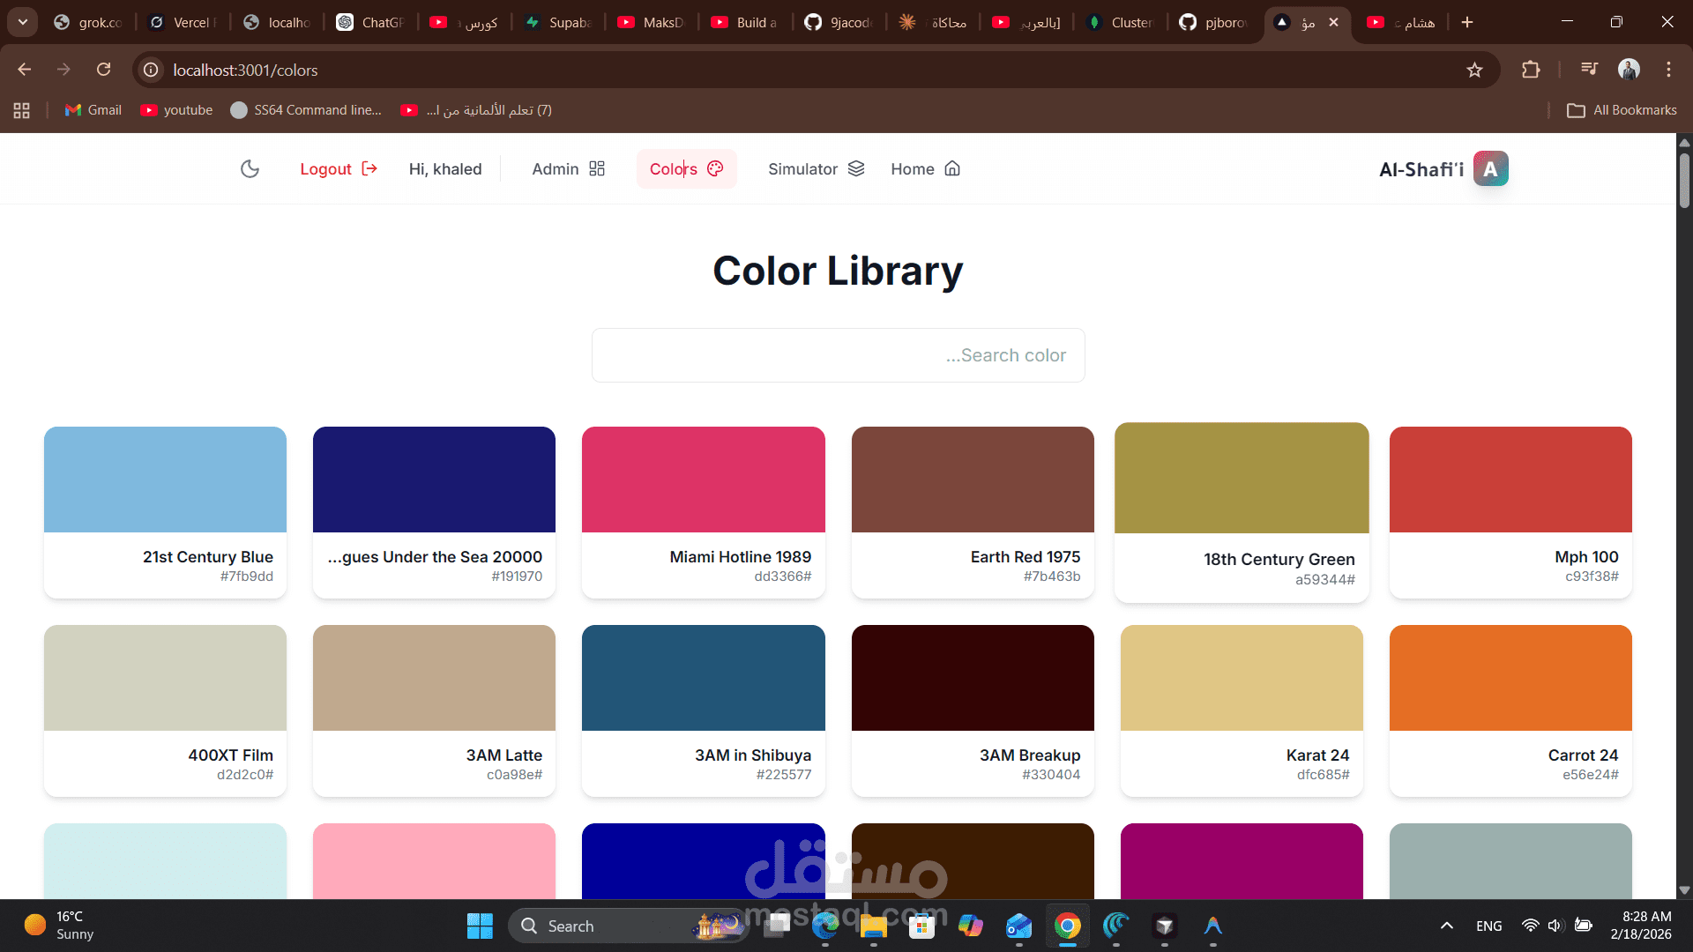Click the Al-Shafi'i logo icon
This screenshot has width=1693, height=952.
[1490, 168]
